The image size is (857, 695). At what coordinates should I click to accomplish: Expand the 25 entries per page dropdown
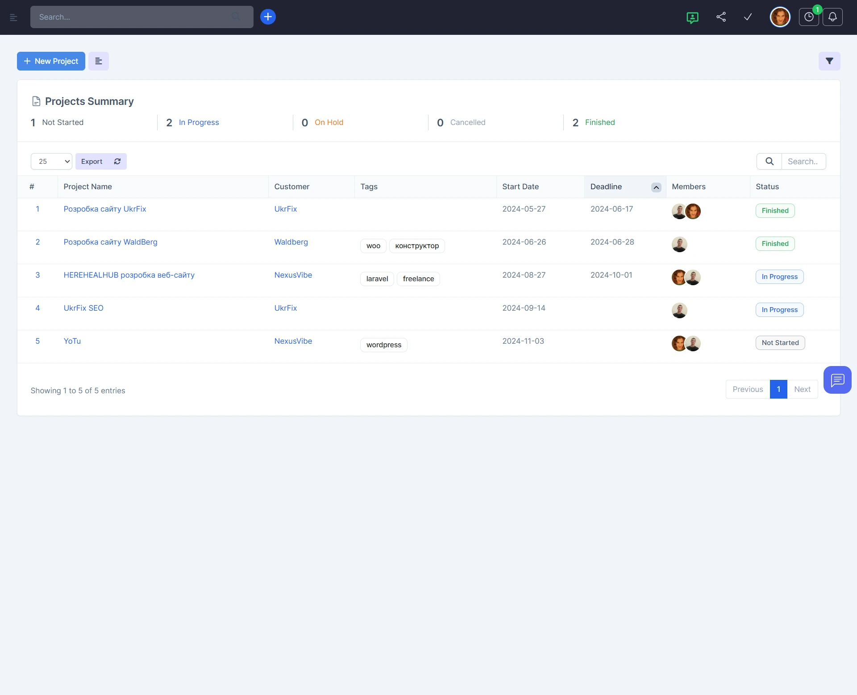(51, 162)
